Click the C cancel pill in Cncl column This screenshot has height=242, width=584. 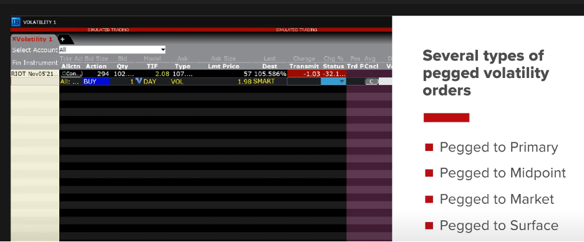(371, 82)
